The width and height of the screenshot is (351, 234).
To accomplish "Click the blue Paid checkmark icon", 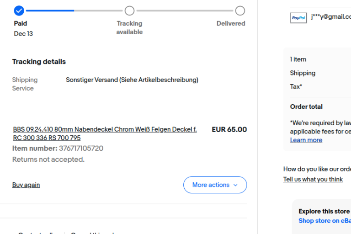I will 19,11.
